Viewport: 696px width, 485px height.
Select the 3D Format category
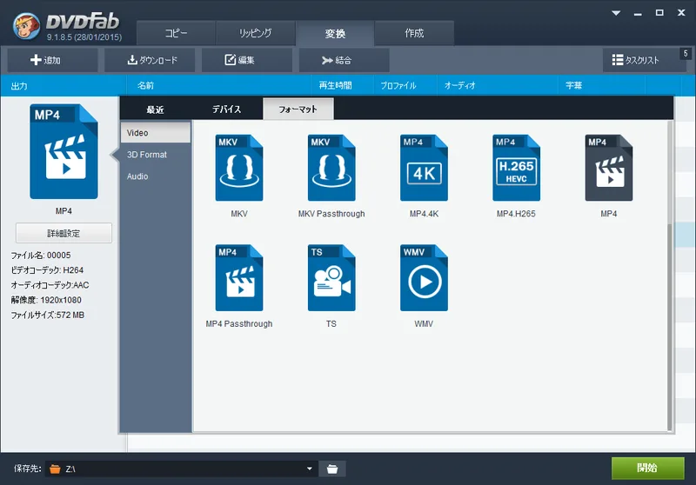pyautogui.click(x=147, y=155)
